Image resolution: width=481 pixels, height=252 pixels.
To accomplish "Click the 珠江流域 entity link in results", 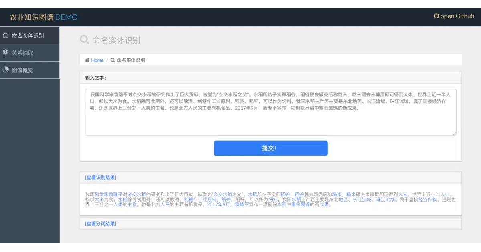I will coord(385,199).
